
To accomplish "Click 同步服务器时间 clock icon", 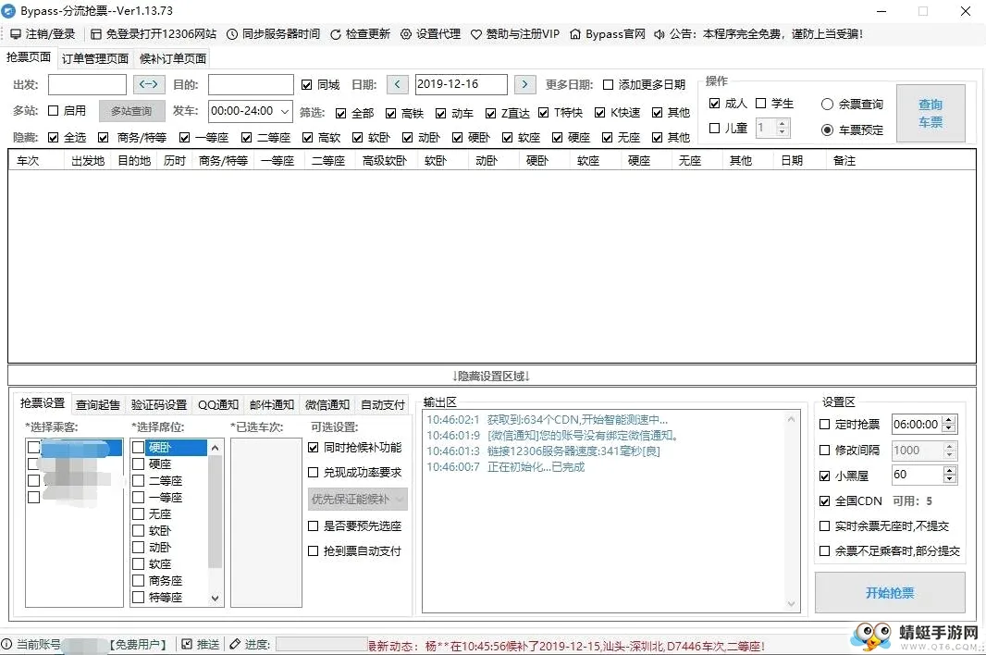I will [x=232, y=34].
